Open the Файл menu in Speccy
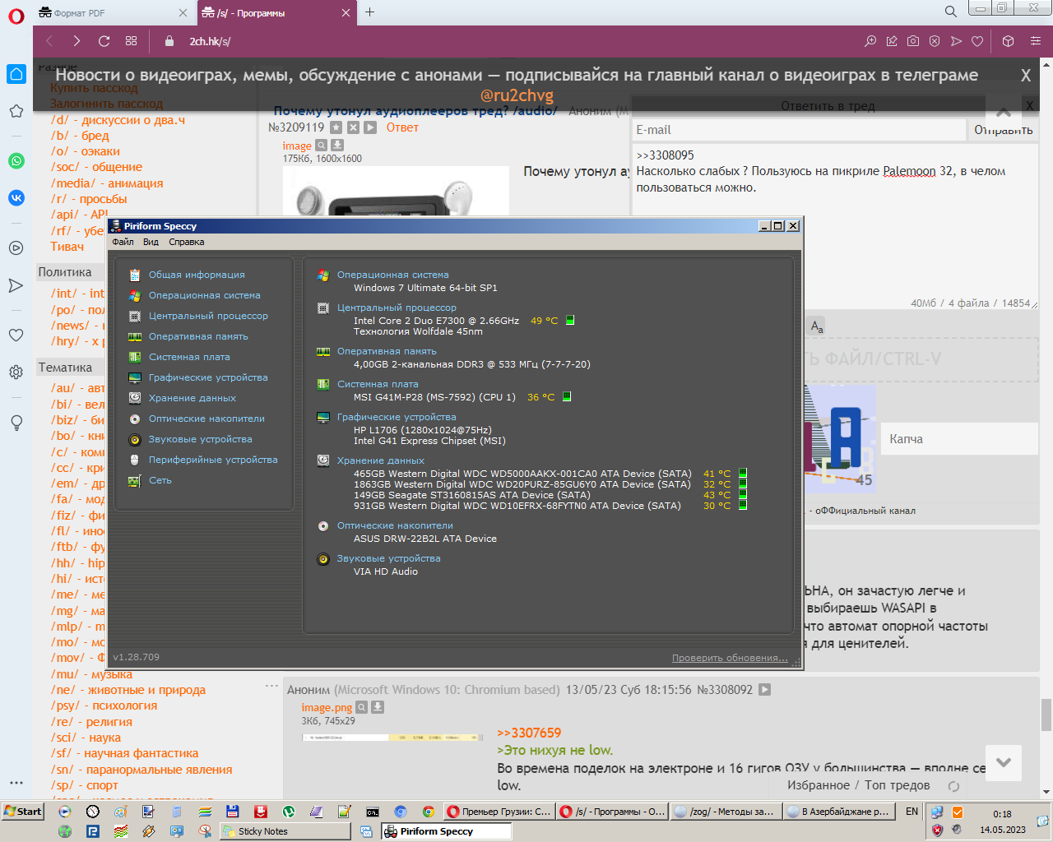 [123, 242]
